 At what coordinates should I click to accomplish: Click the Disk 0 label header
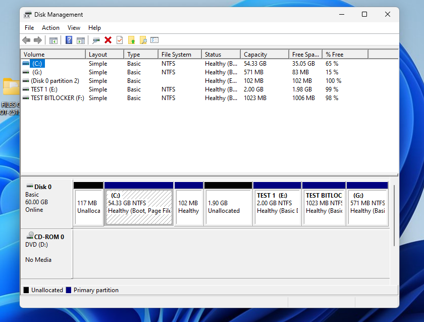(43, 187)
